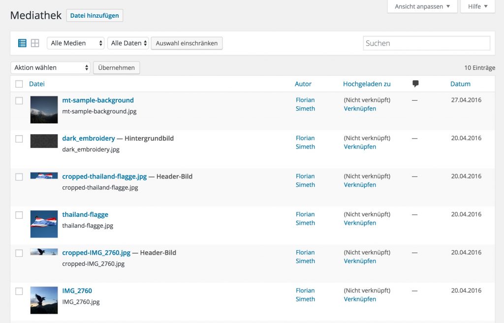Click Verknüpfen for cropped-thailand-flagge.jpg

[359, 185]
